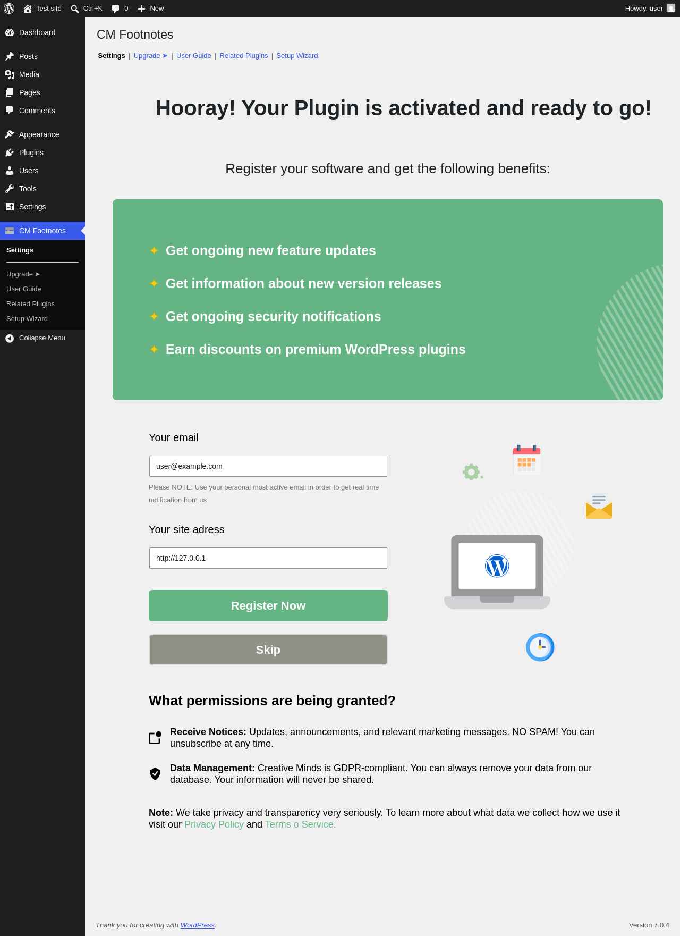680x936 pixels.
Task: Click 'What permissions are being granted?' heading
Action: pyautogui.click(x=272, y=701)
